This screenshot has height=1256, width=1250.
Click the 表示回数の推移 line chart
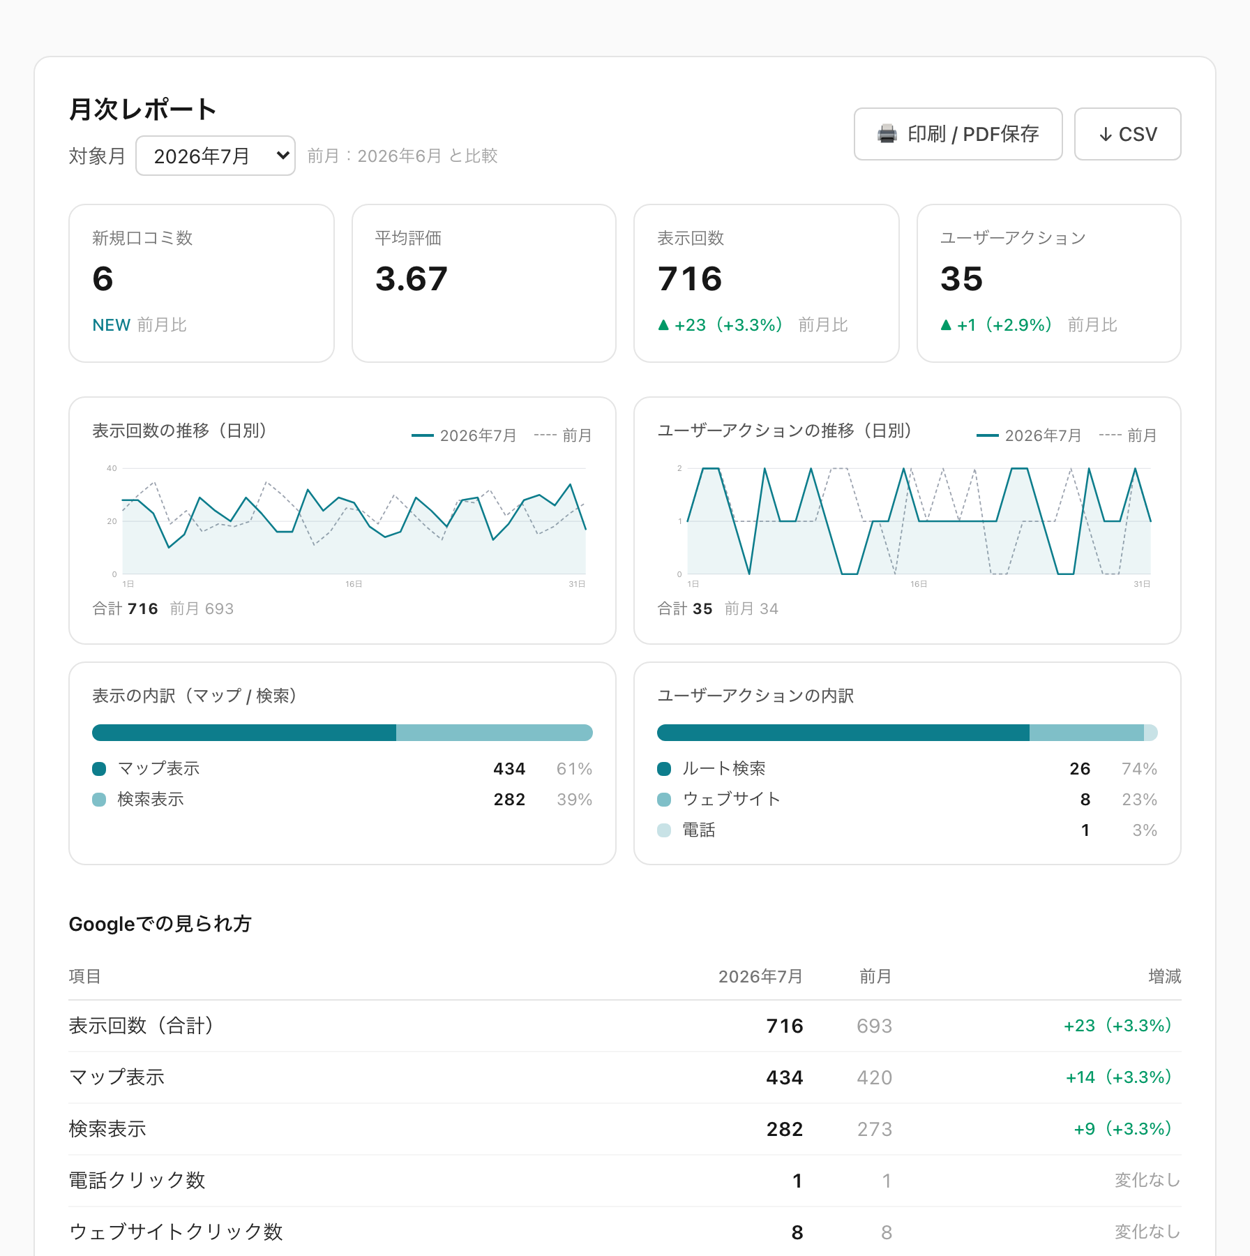coord(354,521)
